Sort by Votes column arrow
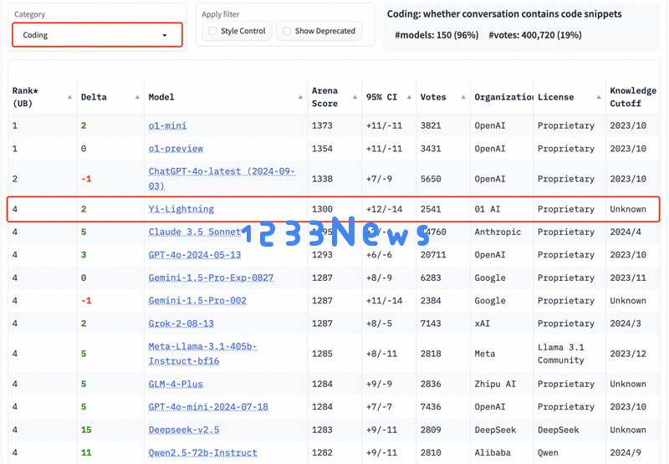Screen dimensions: 669x464 pos(463,97)
